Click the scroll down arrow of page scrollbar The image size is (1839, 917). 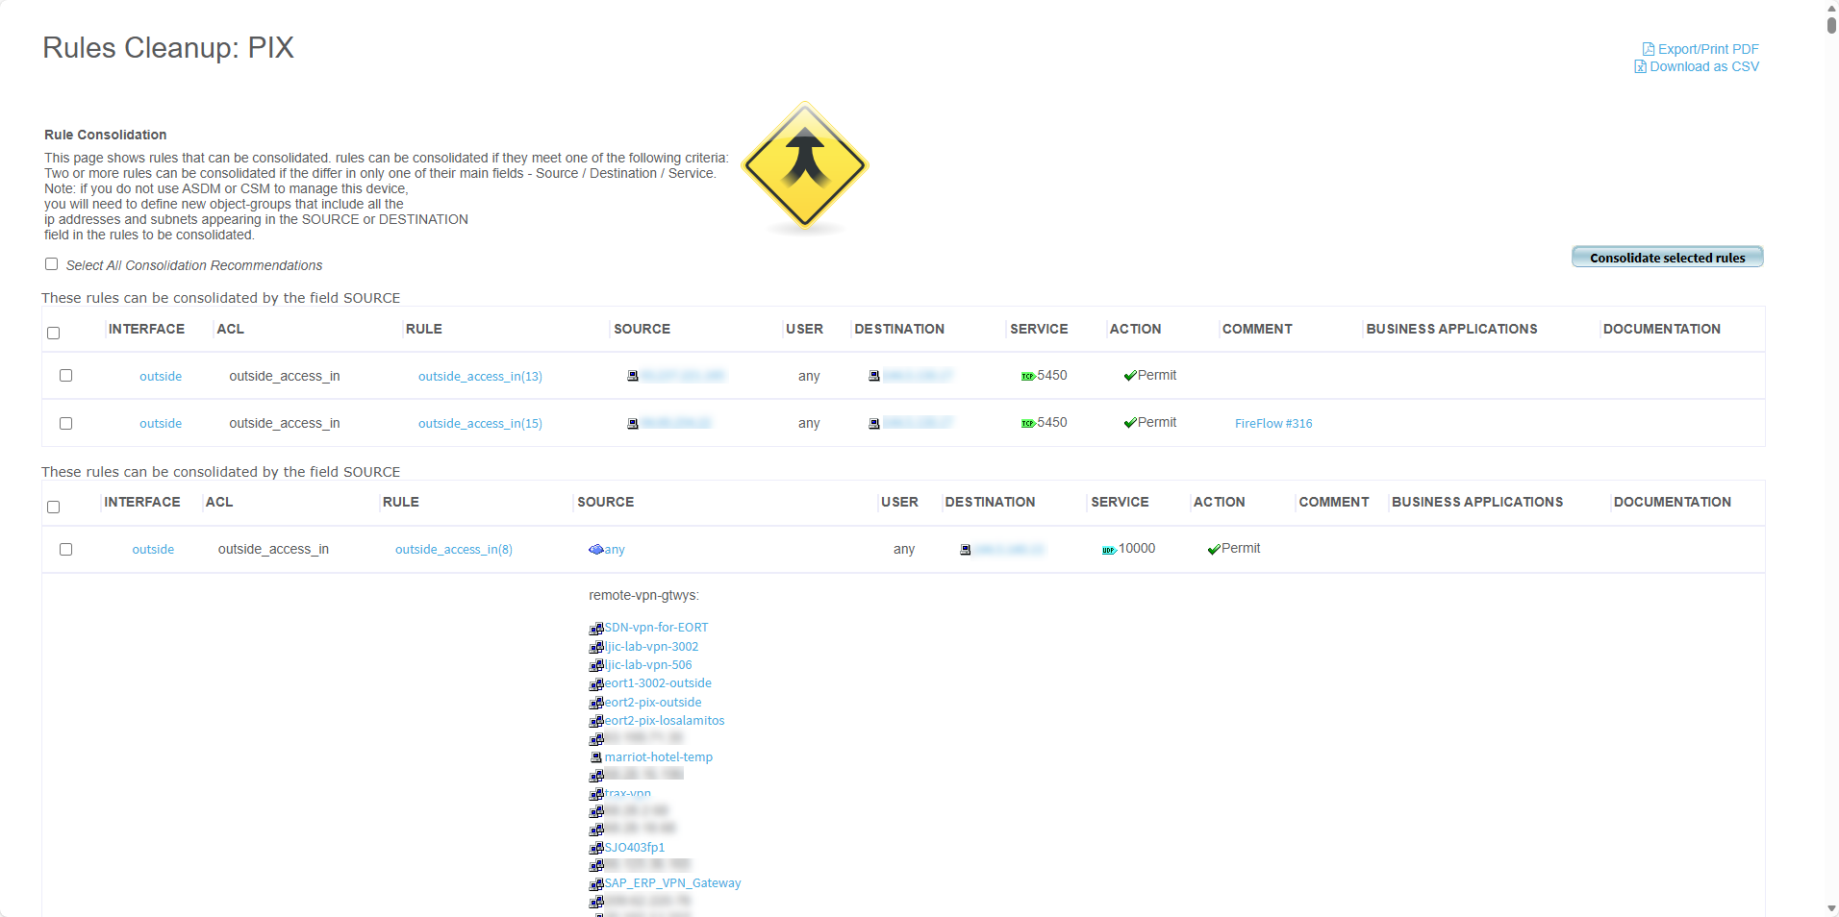1831,908
